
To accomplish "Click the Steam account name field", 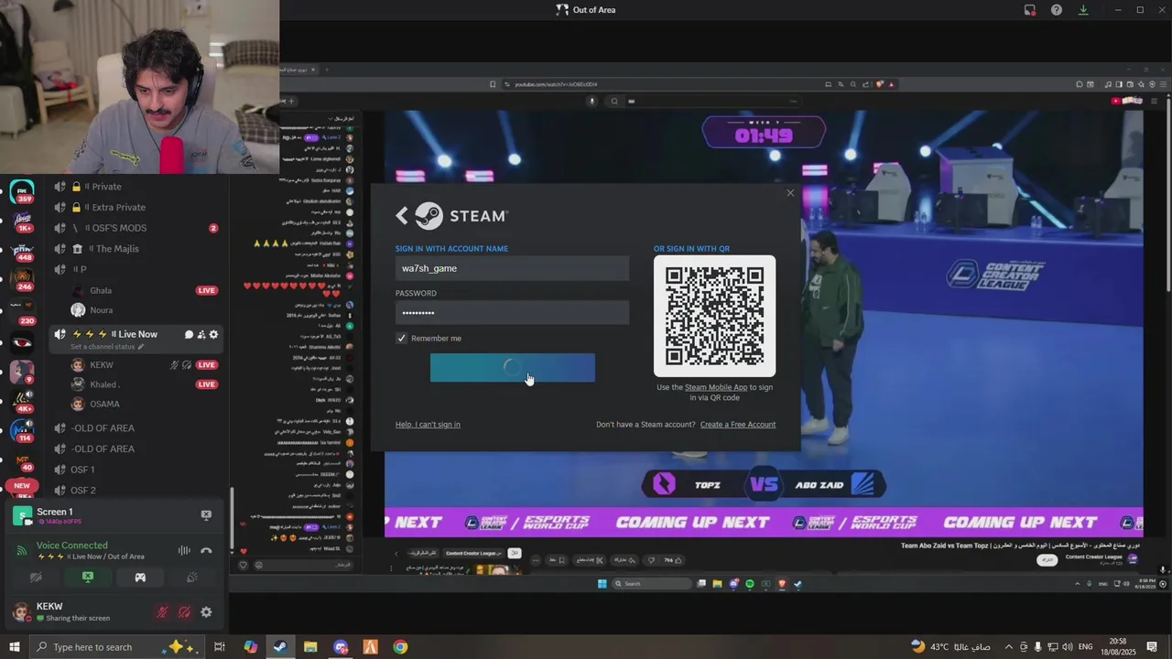I will pyautogui.click(x=512, y=268).
